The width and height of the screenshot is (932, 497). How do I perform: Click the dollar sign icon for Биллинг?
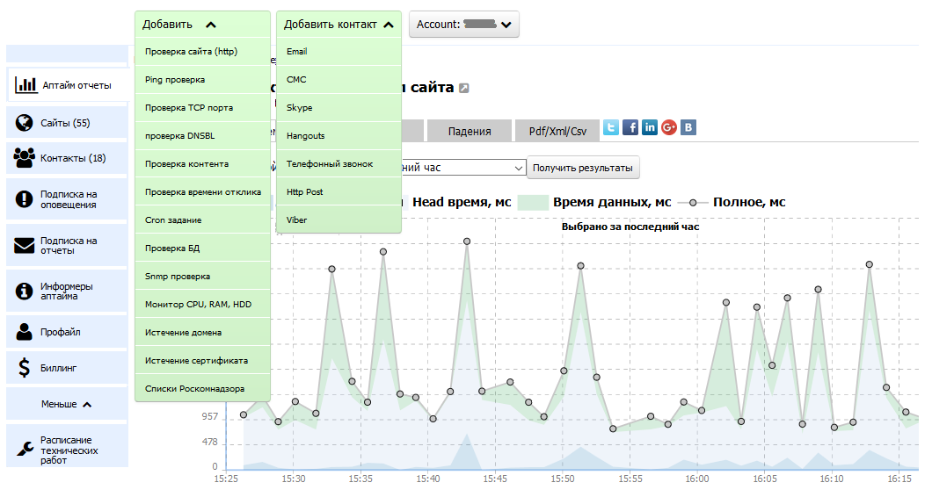click(24, 368)
